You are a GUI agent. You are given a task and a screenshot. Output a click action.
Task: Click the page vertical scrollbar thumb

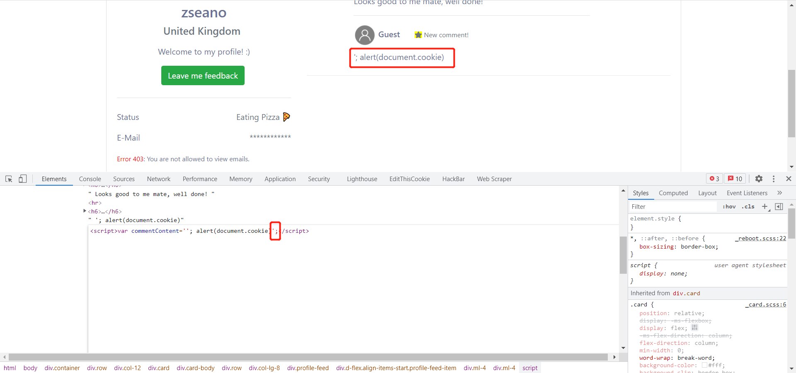pyautogui.click(x=791, y=103)
